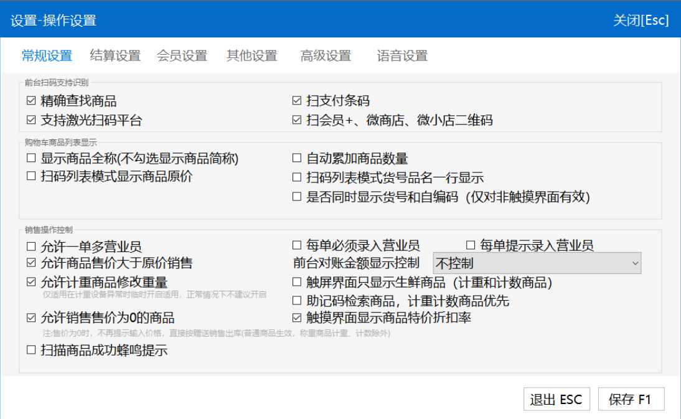
Task: Uncheck 允许计重商品修改重量
Action: pyautogui.click(x=31, y=282)
